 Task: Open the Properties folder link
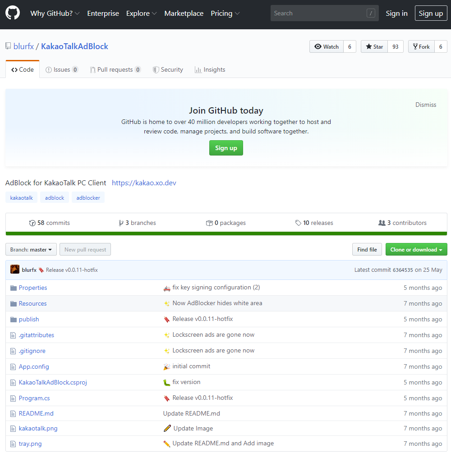(x=32, y=288)
